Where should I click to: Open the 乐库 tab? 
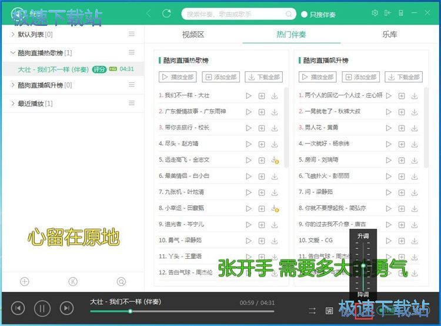tap(389, 35)
